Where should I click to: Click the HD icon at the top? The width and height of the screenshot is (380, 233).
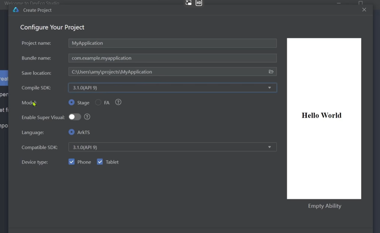pos(199,3)
